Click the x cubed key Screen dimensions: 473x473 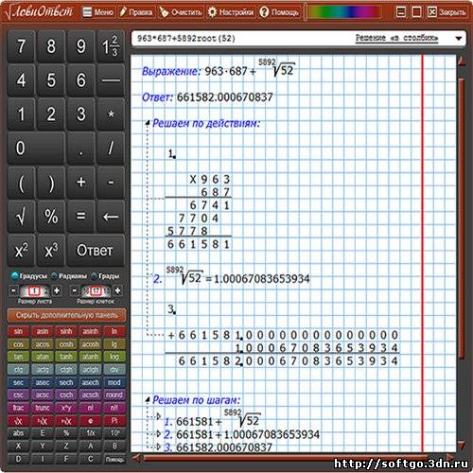pyautogui.click(x=51, y=251)
